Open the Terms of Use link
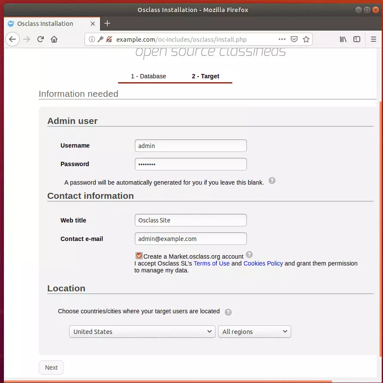The image size is (383, 383). click(212, 263)
